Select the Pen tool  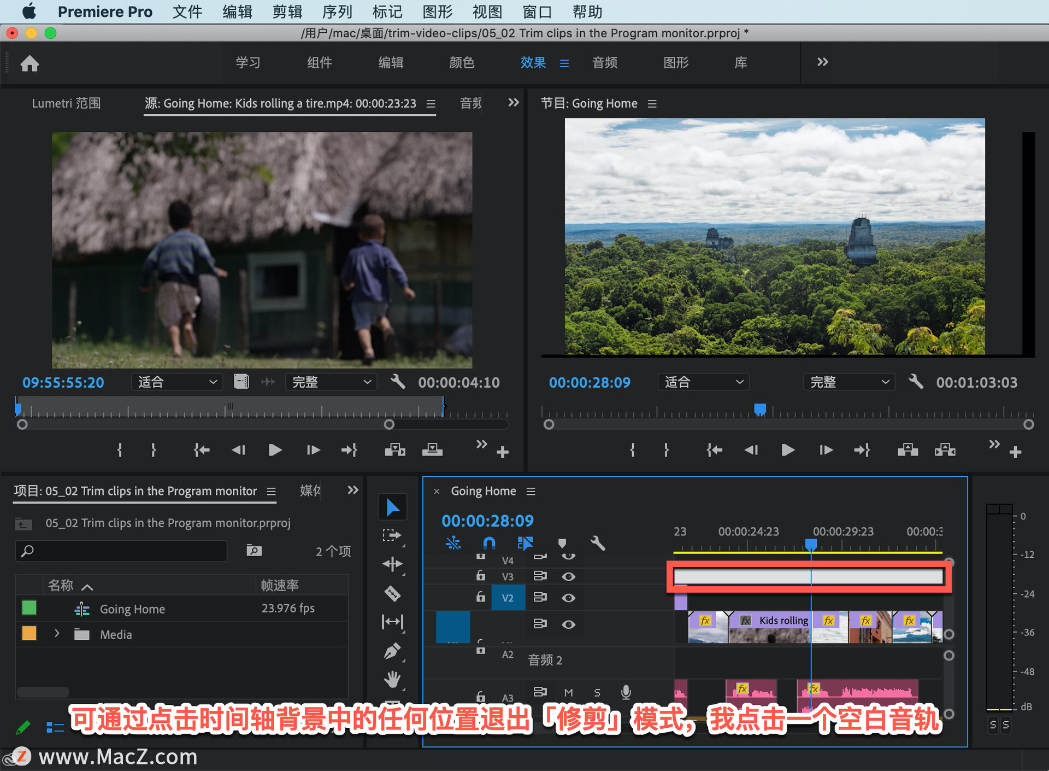tap(392, 651)
